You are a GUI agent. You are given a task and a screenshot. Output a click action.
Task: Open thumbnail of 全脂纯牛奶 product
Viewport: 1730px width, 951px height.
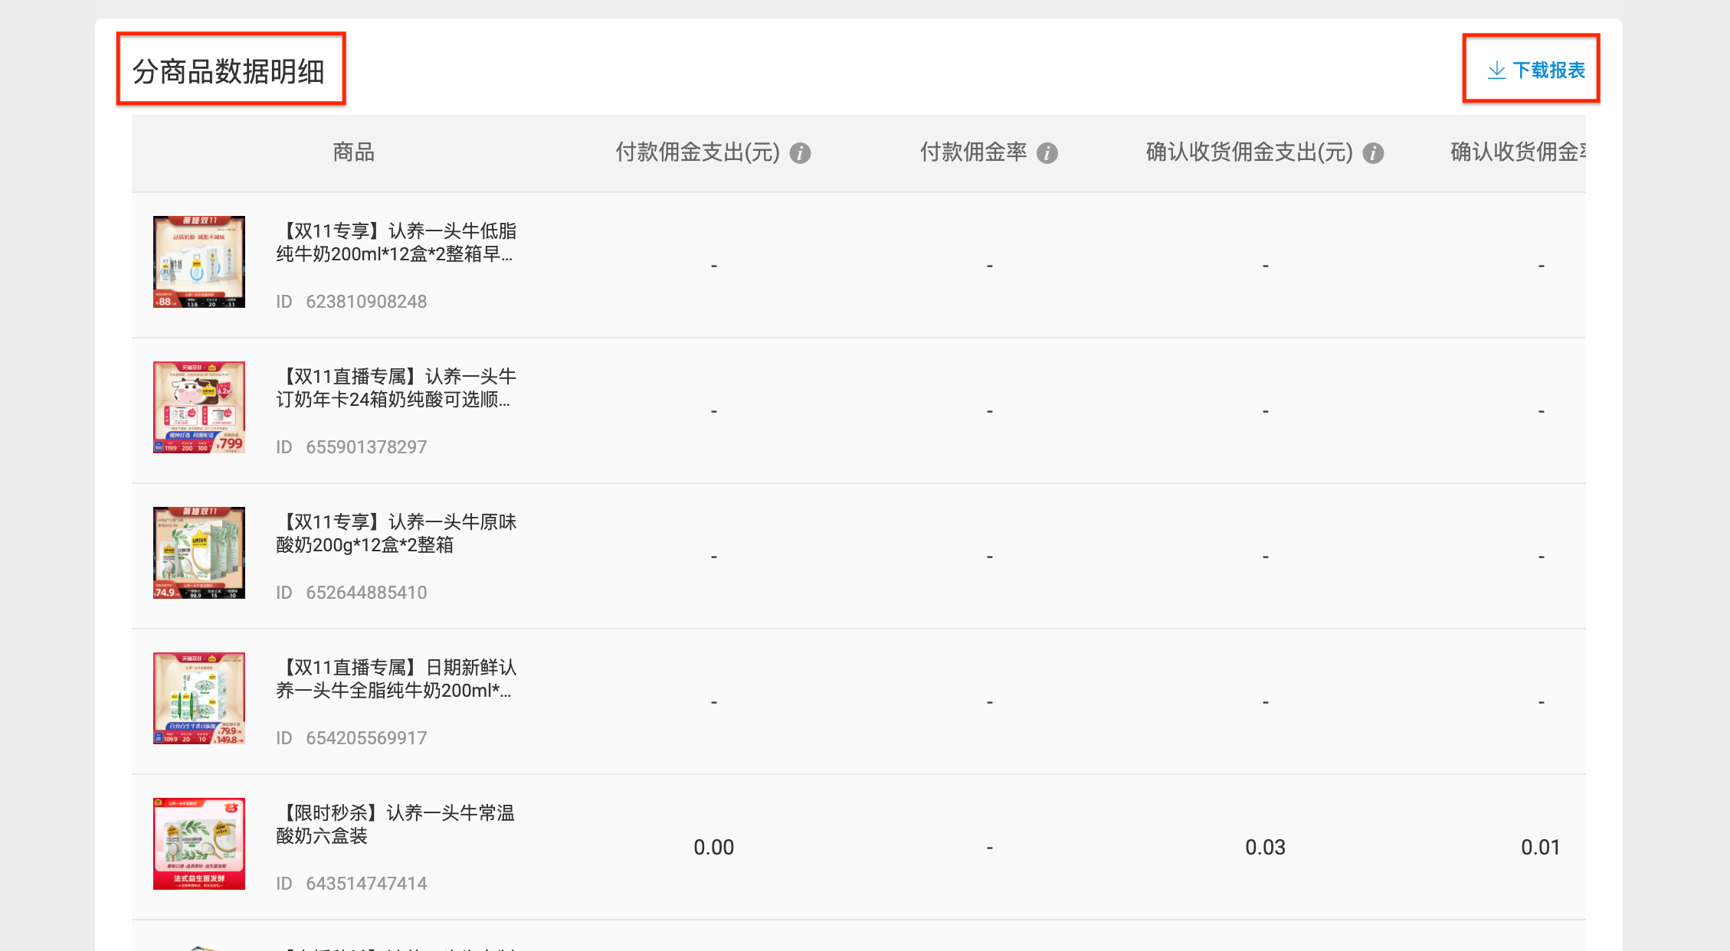tap(199, 698)
